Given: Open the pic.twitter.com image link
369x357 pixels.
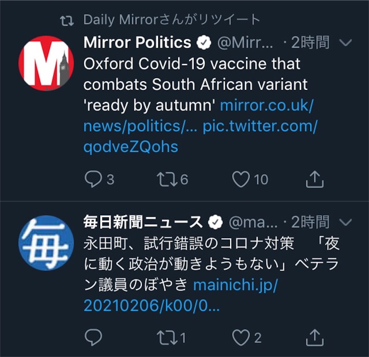Looking at the screenshot, I should (259, 127).
